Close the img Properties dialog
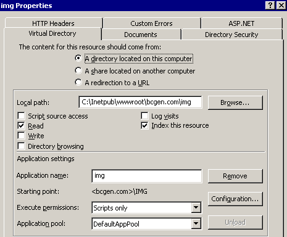The width and height of the screenshot is (287, 237). [281, 5]
